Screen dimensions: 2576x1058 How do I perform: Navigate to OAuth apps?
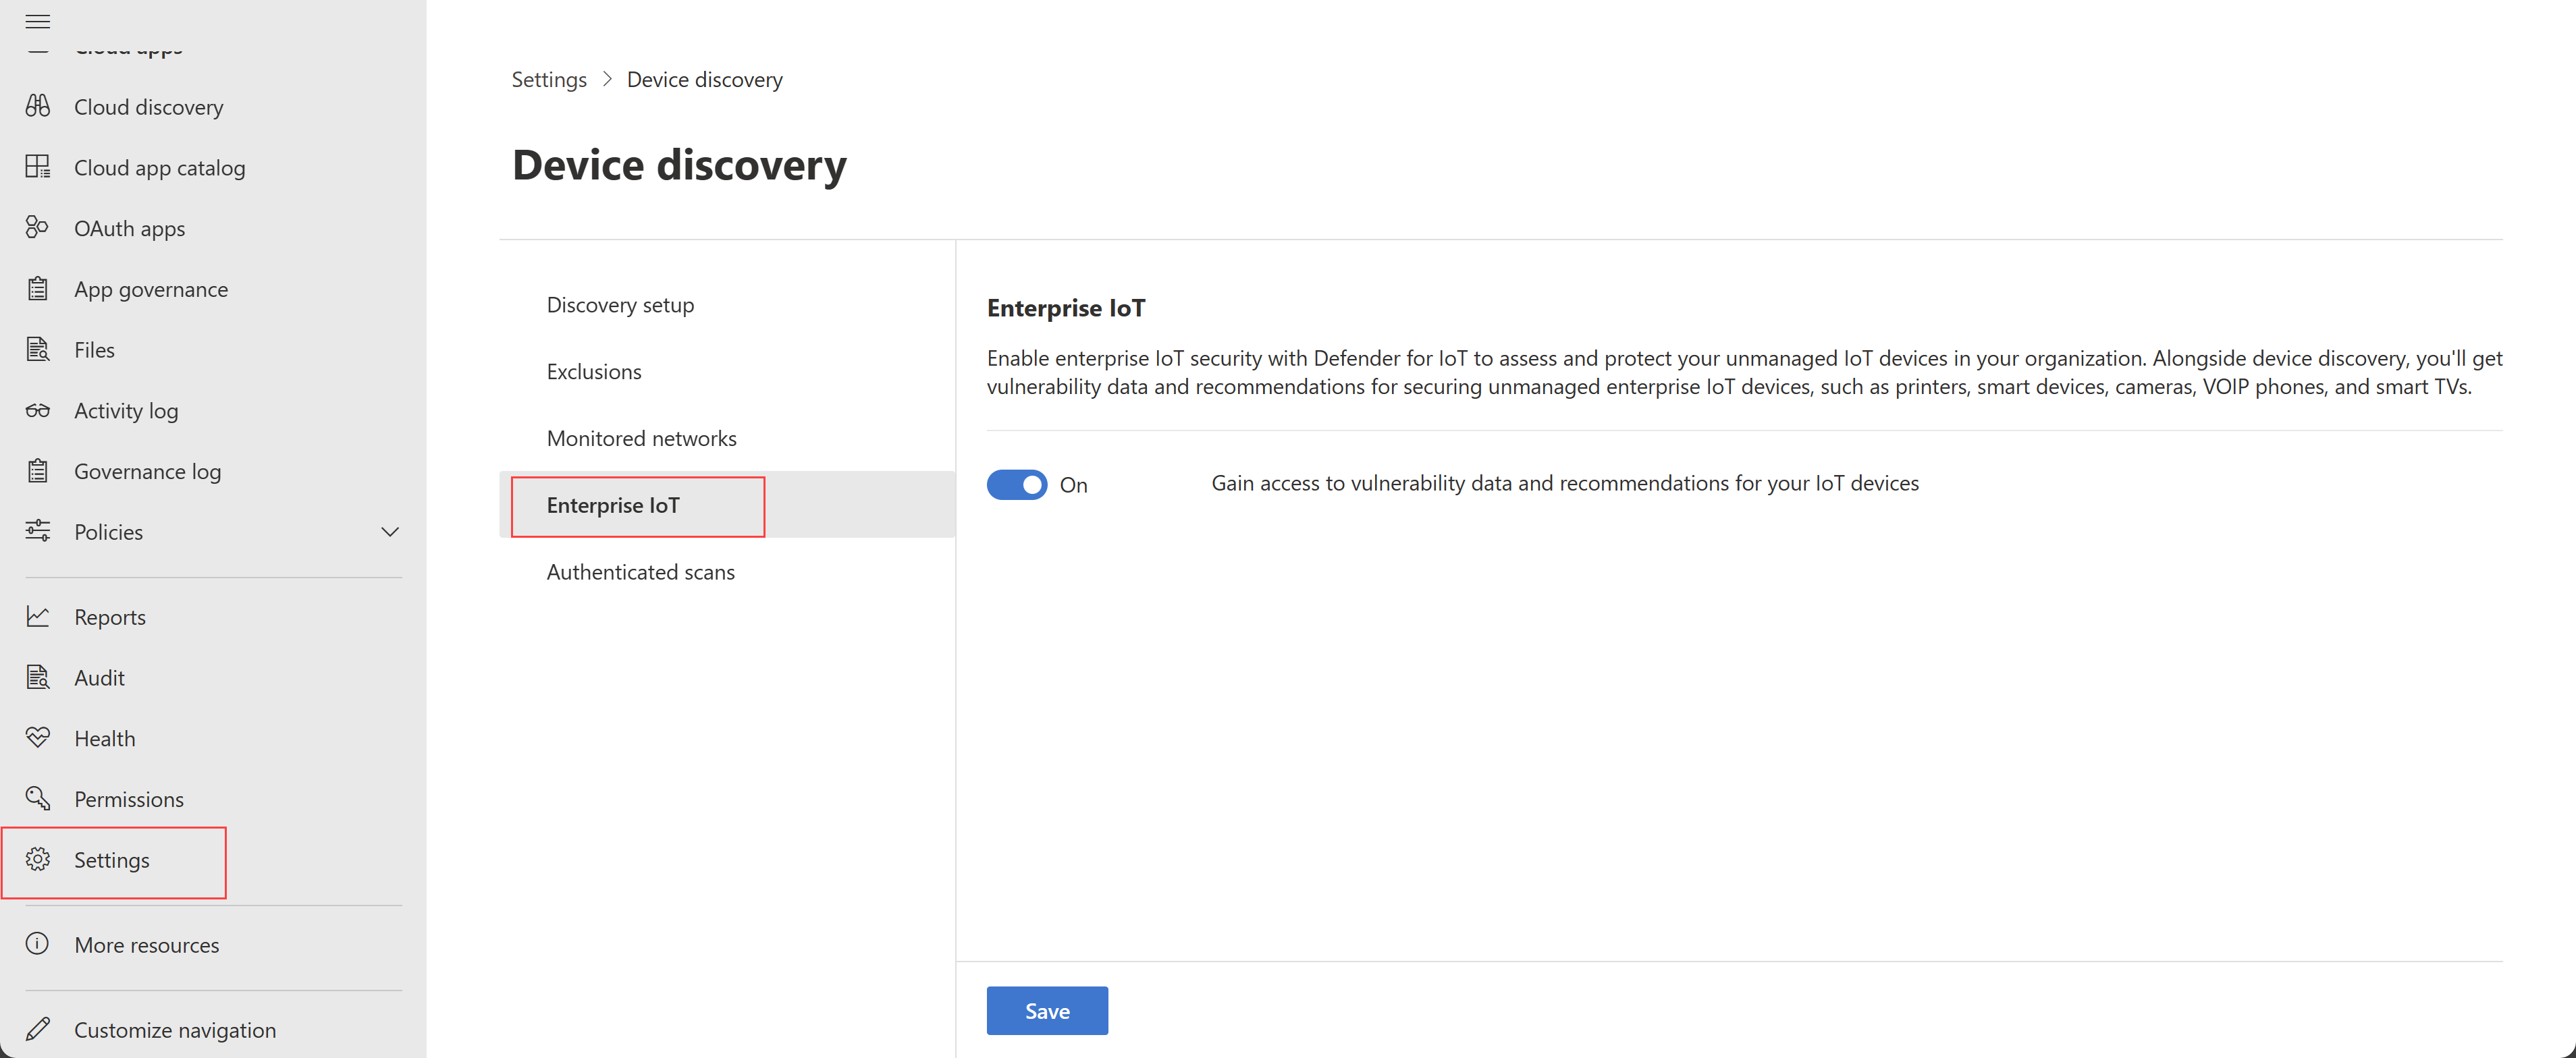[x=130, y=227]
